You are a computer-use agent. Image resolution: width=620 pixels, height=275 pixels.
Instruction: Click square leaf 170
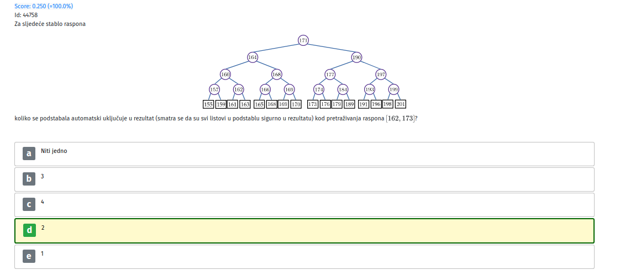(296, 104)
